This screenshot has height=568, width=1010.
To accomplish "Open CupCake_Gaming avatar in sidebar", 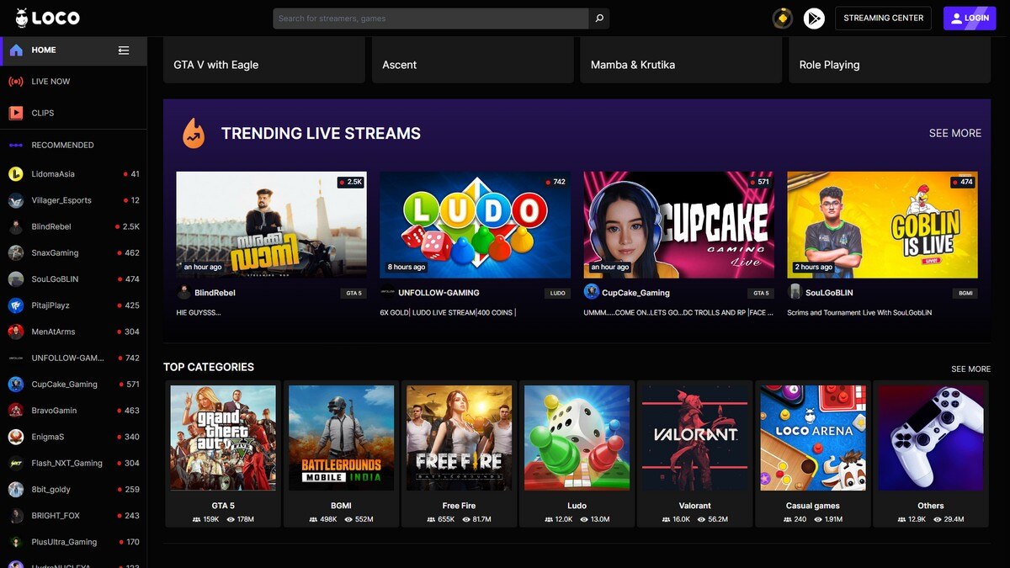I will click(x=16, y=385).
